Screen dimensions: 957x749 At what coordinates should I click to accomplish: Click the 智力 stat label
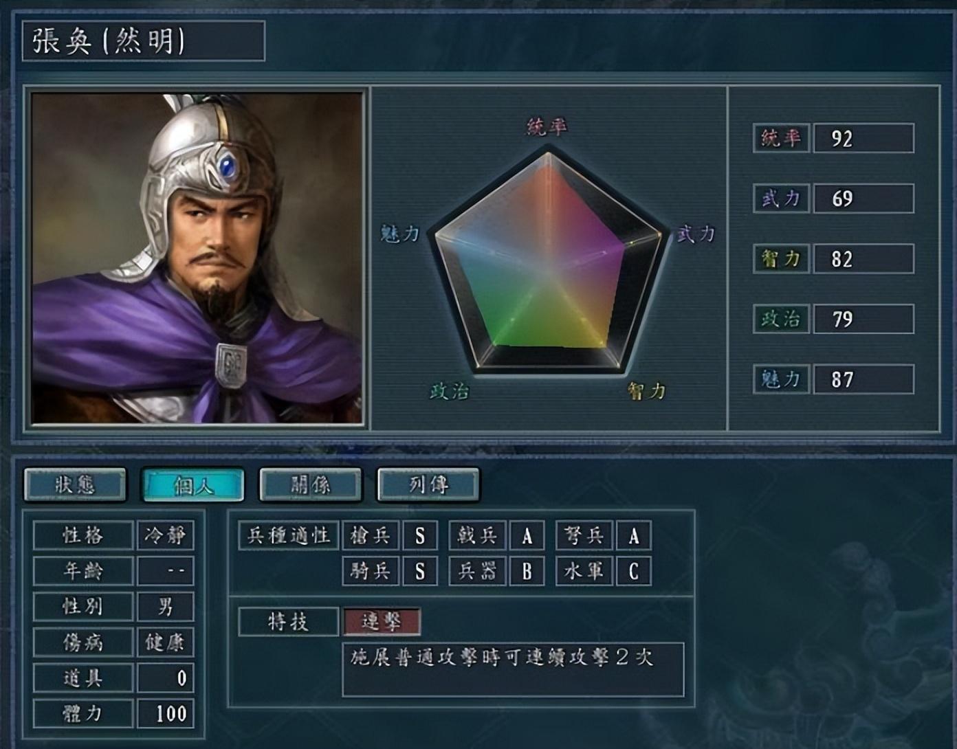pos(781,259)
